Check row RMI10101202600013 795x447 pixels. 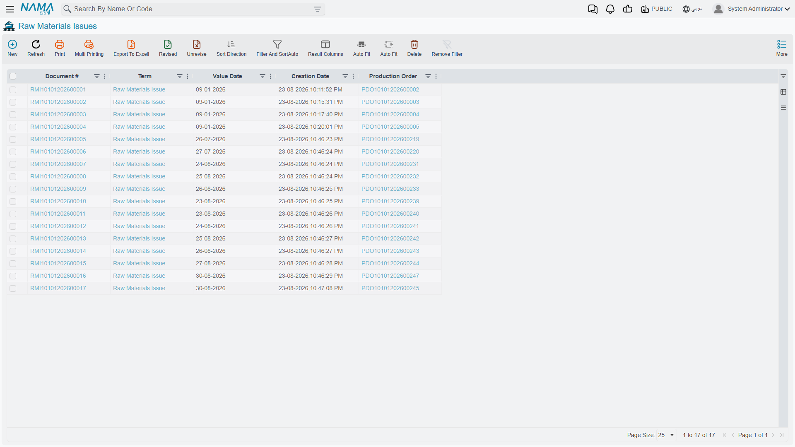pyautogui.click(x=13, y=239)
